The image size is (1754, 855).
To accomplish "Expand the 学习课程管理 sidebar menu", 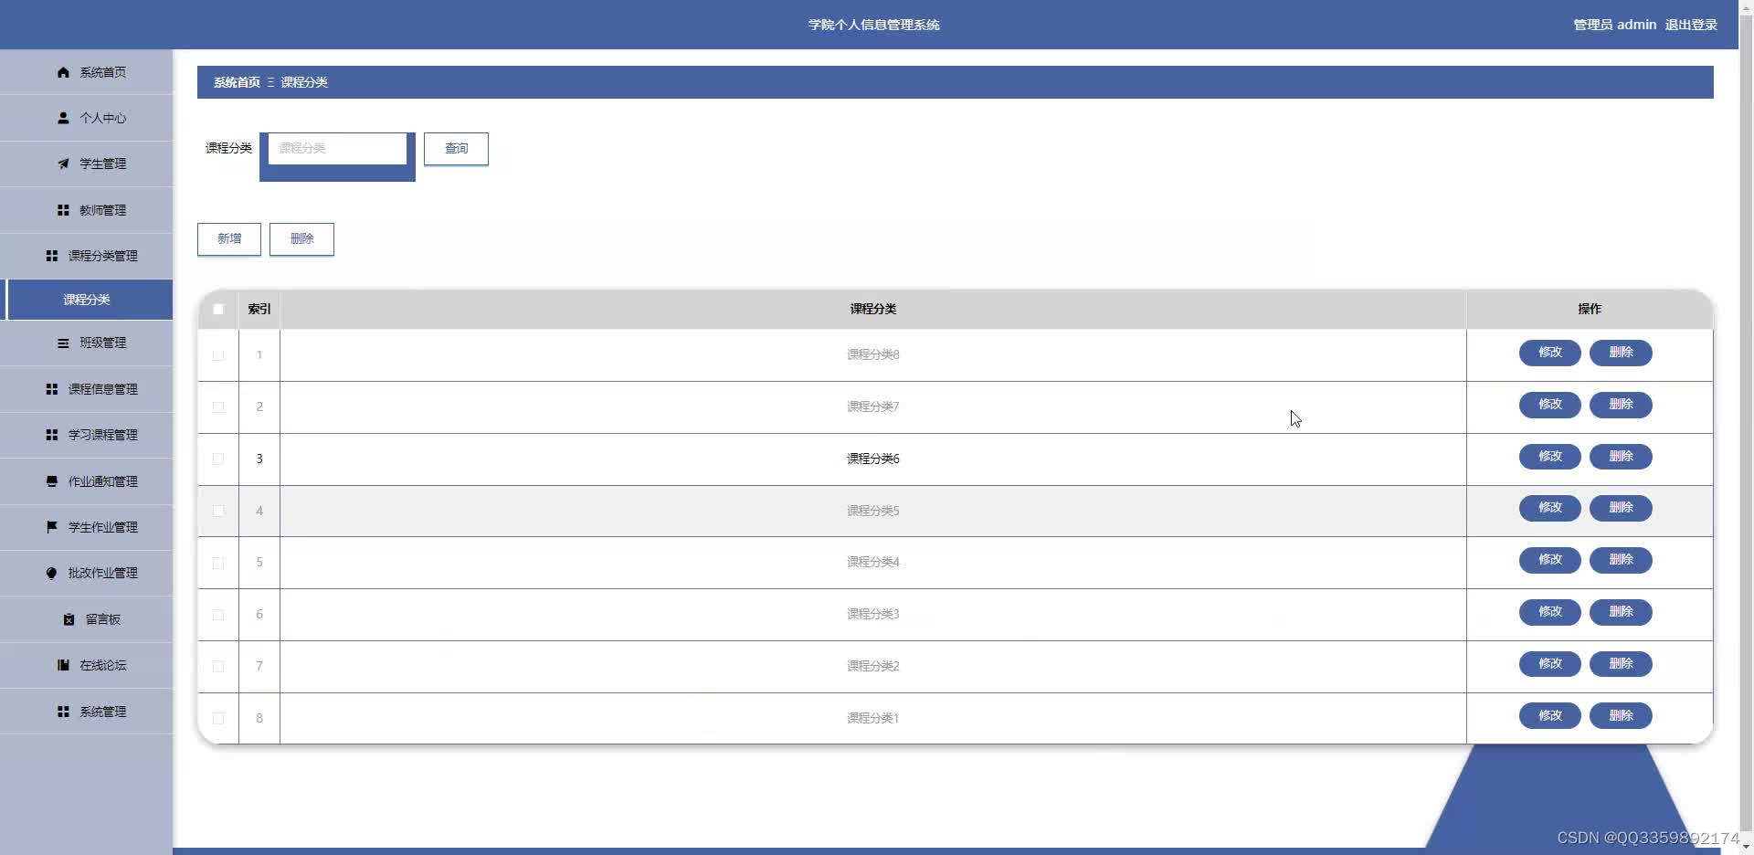I will [87, 435].
